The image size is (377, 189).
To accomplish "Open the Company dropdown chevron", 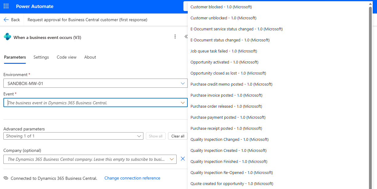I will point(172,159).
